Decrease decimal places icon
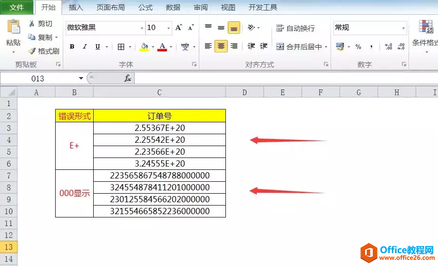 (401, 47)
